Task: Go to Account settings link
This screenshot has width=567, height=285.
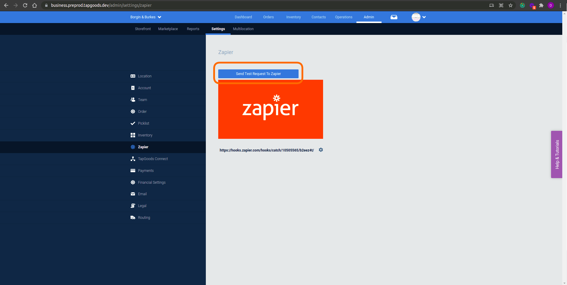Action: pos(144,88)
